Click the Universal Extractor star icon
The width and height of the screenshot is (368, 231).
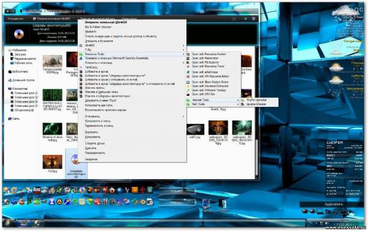(188, 86)
